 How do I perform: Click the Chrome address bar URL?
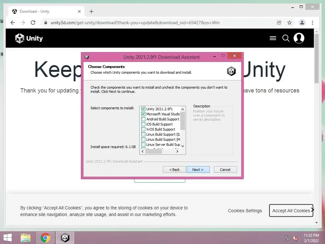coord(135,23)
